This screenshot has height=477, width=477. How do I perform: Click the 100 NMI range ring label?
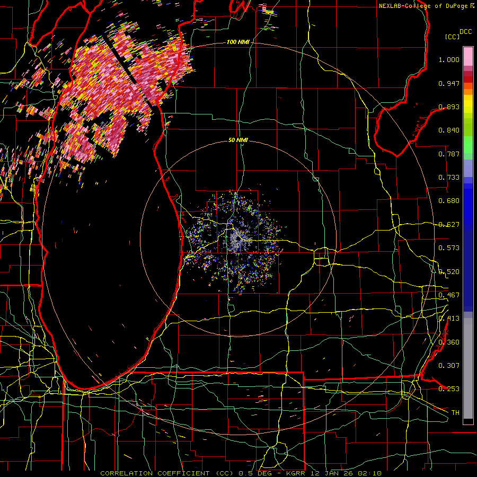coord(238,42)
